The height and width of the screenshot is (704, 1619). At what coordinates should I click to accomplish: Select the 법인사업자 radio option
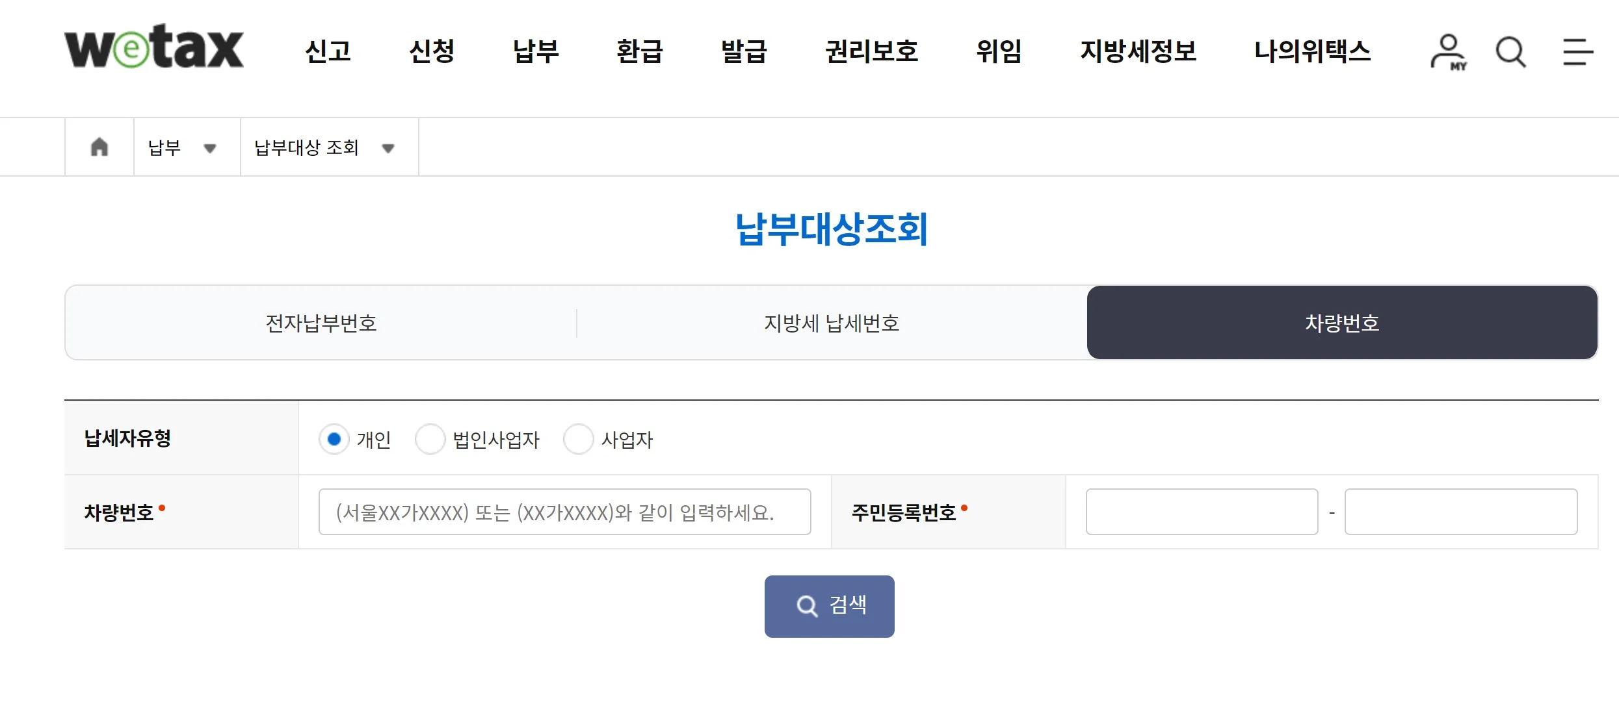[430, 440]
